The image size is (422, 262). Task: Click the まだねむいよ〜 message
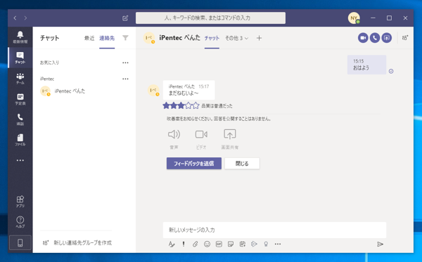tap(189, 90)
